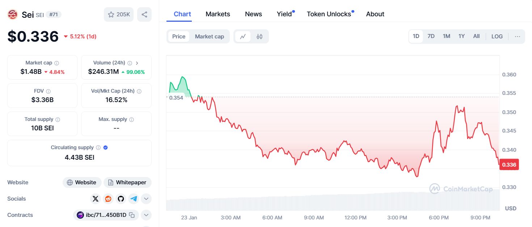Viewport: 532px width, 227px height.
Task: Select All time range
Action: [x=476, y=36]
